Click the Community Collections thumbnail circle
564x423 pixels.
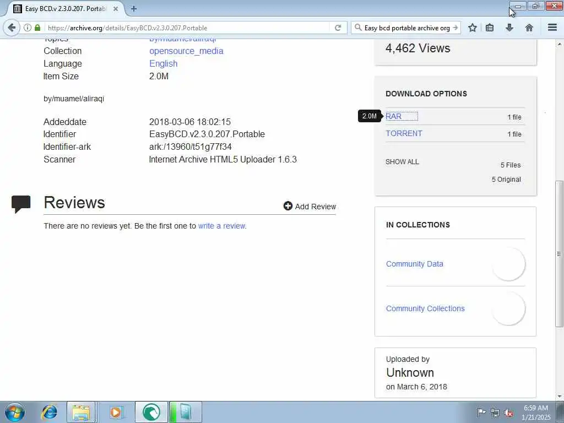pos(508,308)
